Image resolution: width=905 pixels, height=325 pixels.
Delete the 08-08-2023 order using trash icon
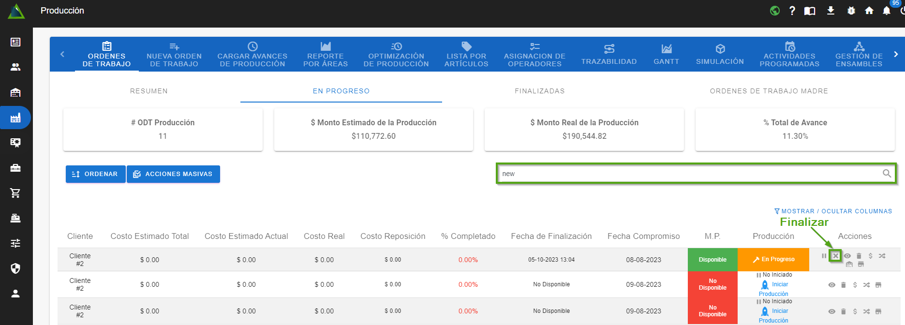point(859,256)
